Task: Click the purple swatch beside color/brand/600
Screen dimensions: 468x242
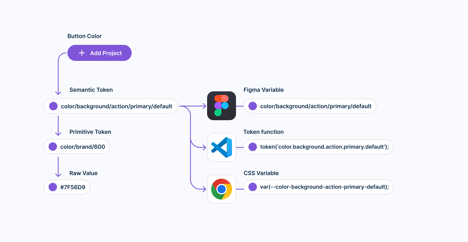Action: tap(53, 146)
